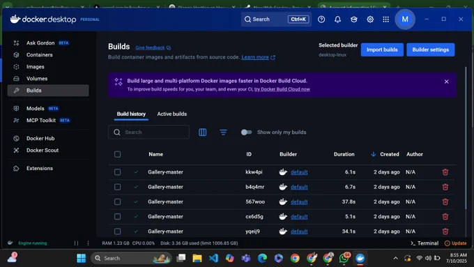Open the Docker Desktop taskbar icon
This screenshot has width=474, height=267.
pyautogui.click(x=360, y=258)
